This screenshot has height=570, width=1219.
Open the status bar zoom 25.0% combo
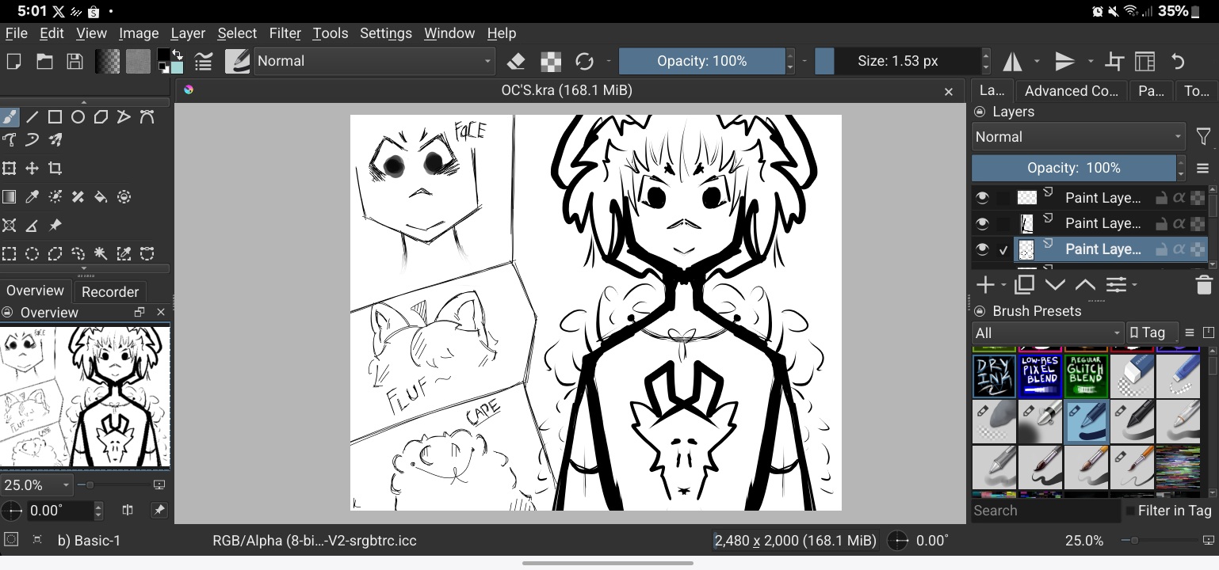point(1084,541)
